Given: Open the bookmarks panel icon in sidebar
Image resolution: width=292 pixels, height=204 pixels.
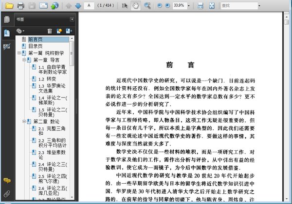Looking at the screenshot, I should point(7,33).
